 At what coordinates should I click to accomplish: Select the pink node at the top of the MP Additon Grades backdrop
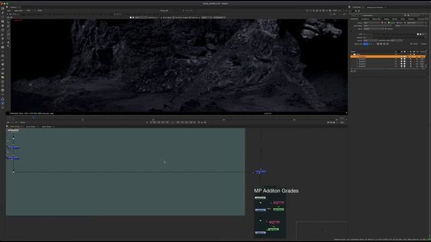278,203
